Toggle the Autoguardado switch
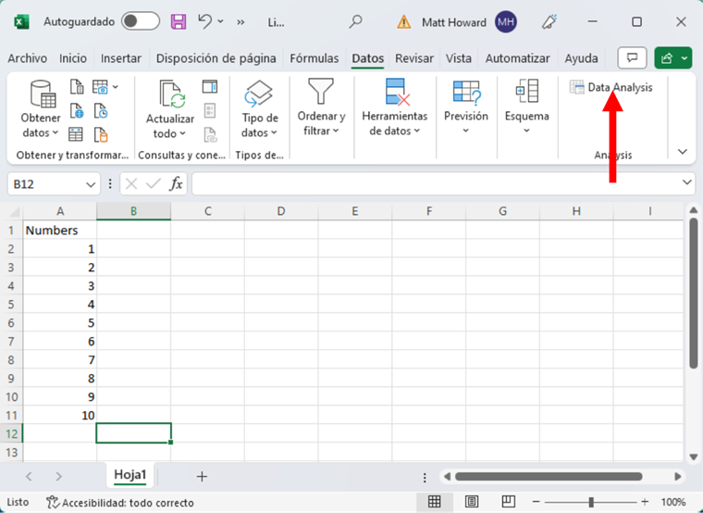Viewport: 703px width, 513px height. 140,21
